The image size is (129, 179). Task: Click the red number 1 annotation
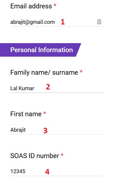click(x=63, y=22)
